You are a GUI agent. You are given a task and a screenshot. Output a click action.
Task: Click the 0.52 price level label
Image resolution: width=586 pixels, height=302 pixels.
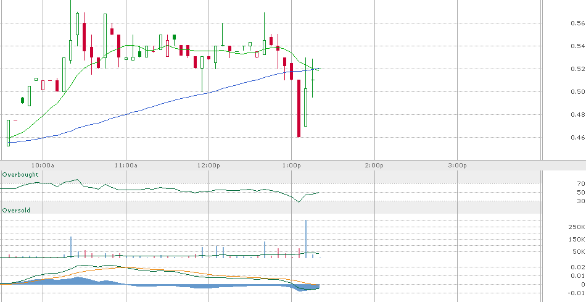click(x=578, y=69)
